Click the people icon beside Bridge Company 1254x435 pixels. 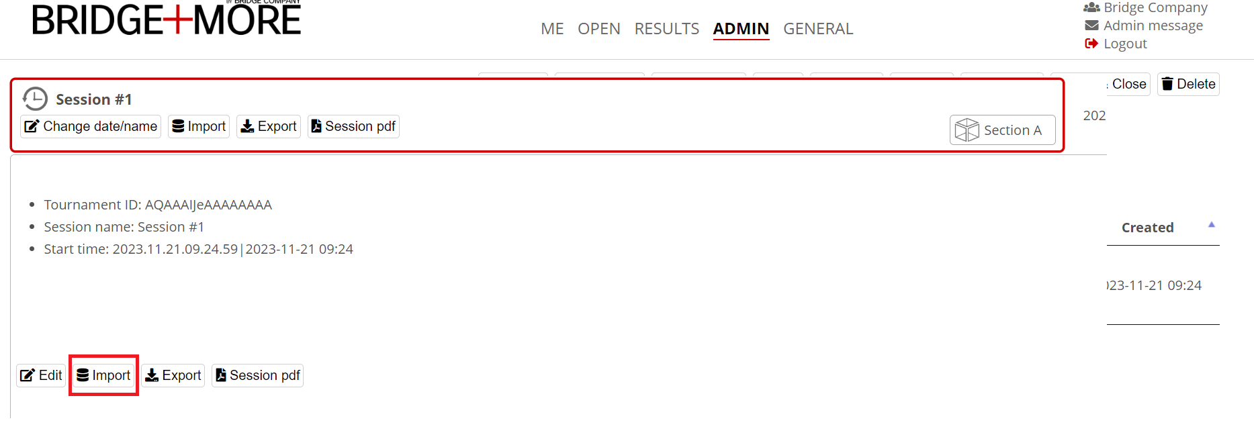tap(1091, 7)
